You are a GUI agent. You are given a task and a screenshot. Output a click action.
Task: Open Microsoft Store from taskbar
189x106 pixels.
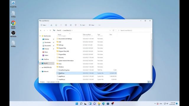coord(108,104)
